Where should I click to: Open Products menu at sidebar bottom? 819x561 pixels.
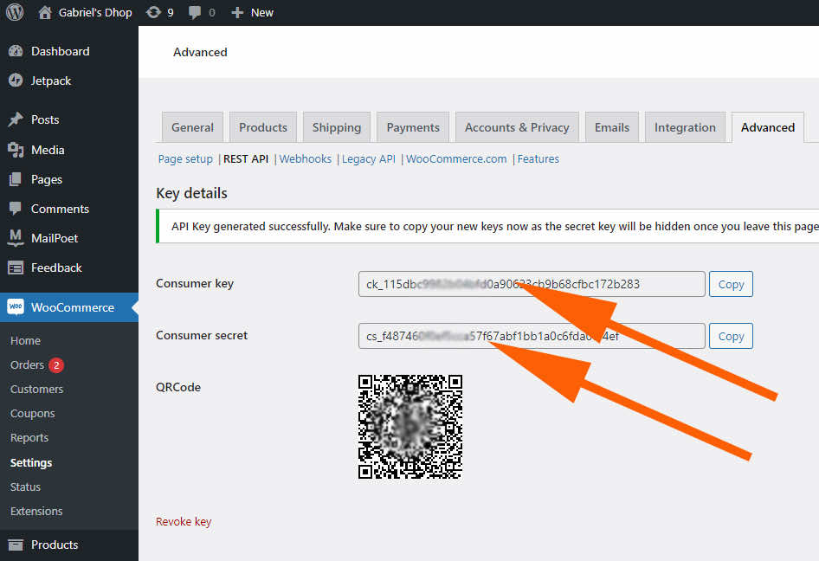[x=55, y=545]
